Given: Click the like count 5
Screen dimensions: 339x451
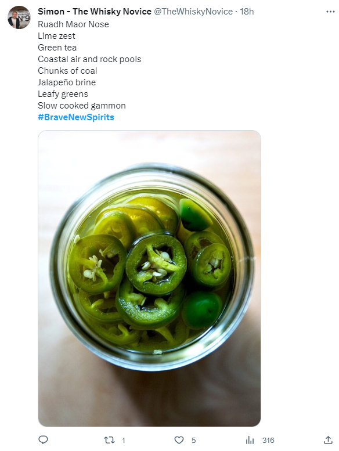Looking at the screenshot, I should click(193, 441).
